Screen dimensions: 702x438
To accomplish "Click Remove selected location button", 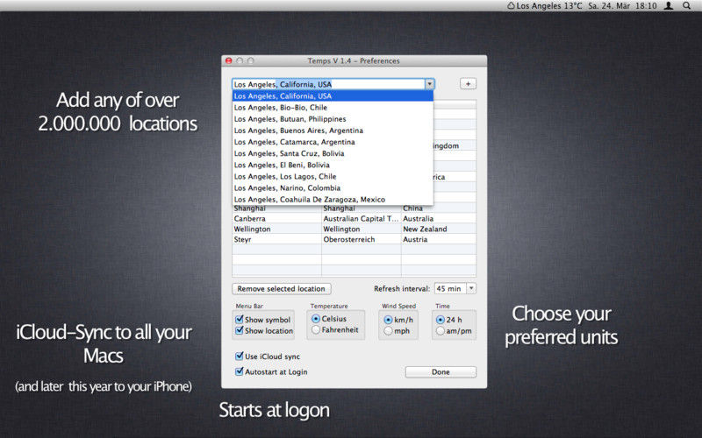I will tap(282, 289).
